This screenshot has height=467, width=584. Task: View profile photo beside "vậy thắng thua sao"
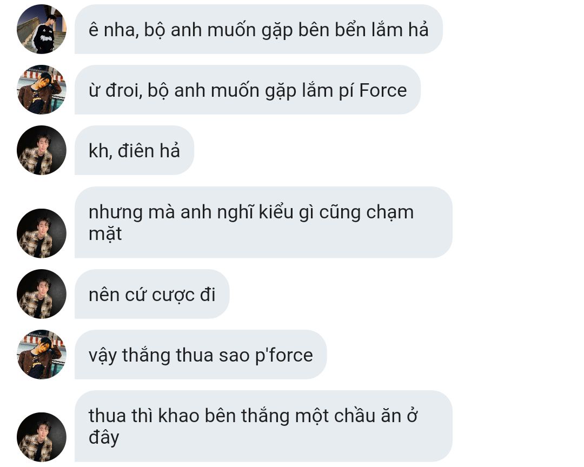coord(41,355)
